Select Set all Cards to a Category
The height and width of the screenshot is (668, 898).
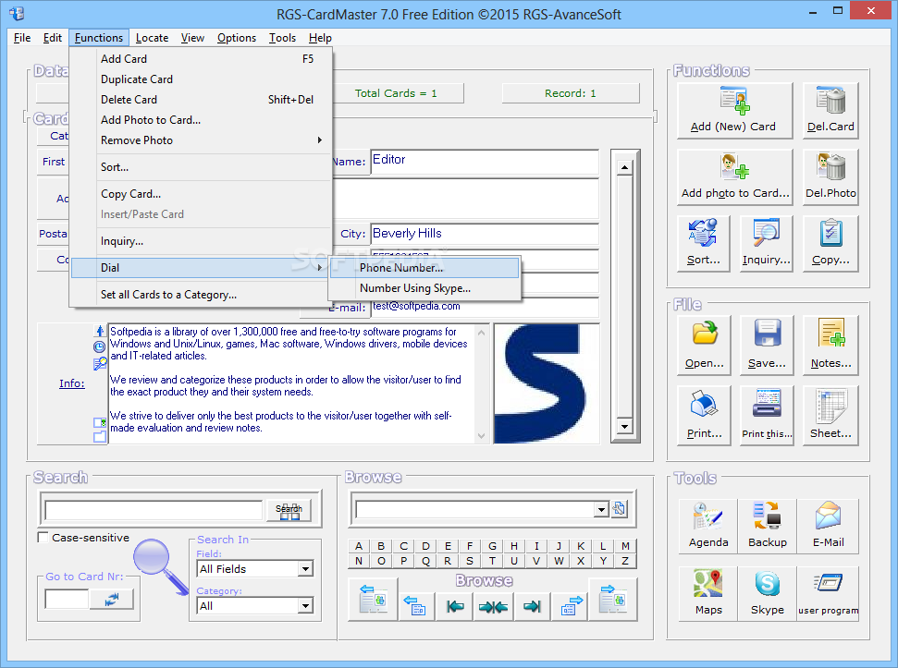coord(201,295)
